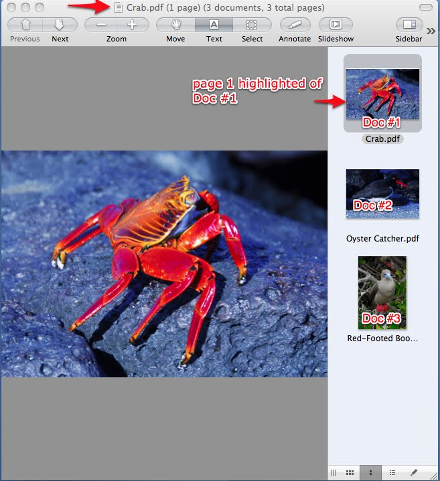Choose the rectangular Select tool
The height and width of the screenshot is (481, 440).
pos(252,25)
